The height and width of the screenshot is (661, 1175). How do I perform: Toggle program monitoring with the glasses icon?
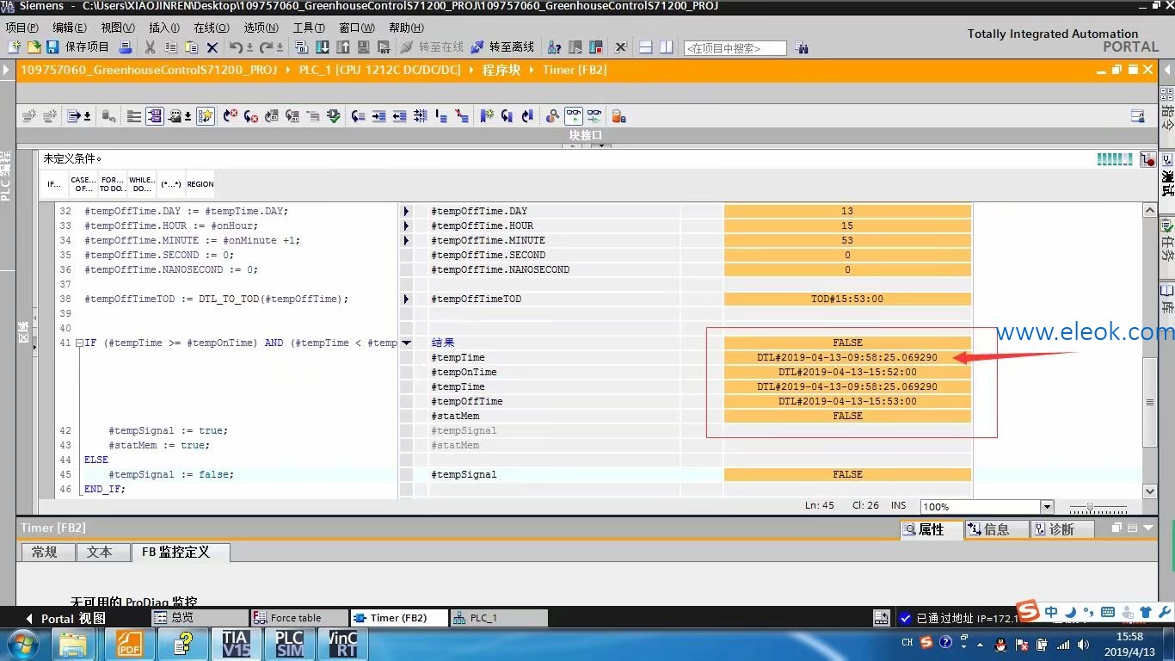coord(573,115)
